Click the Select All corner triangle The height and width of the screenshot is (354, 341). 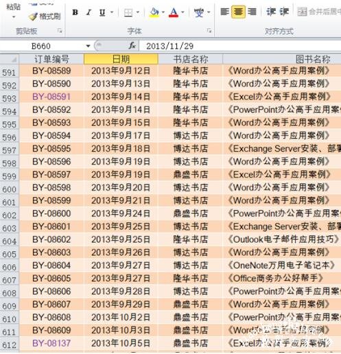coord(10,59)
